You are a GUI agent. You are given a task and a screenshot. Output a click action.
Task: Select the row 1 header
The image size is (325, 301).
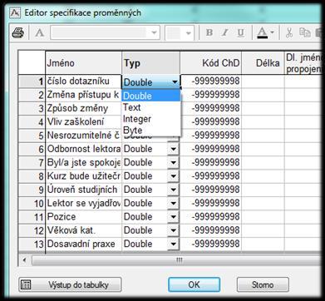pyautogui.click(x=32, y=81)
